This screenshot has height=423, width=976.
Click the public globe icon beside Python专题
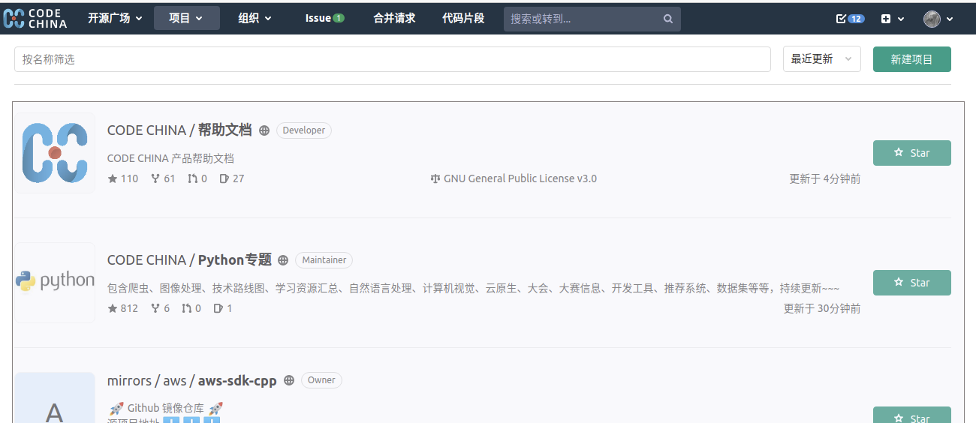(x=283, y=260)
